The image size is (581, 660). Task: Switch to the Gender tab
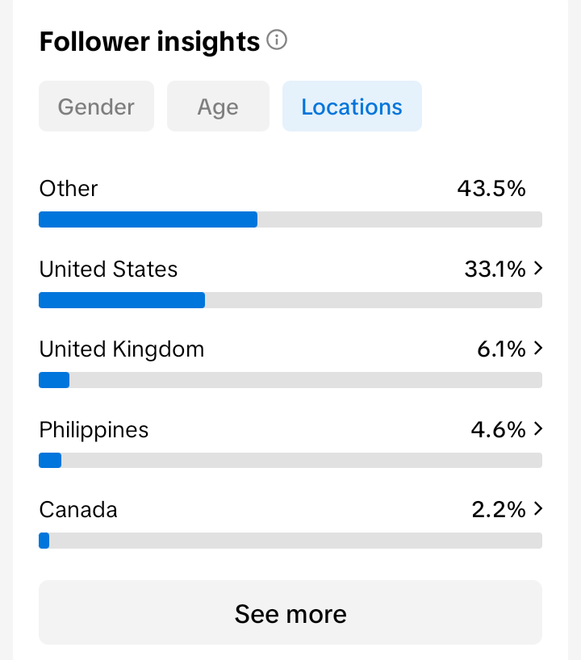click(x=96, y=107)
